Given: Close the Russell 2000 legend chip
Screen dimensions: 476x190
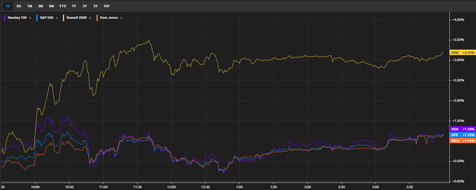Looking at the screenshot, I should pyautogui.click(x=90, y=18).
